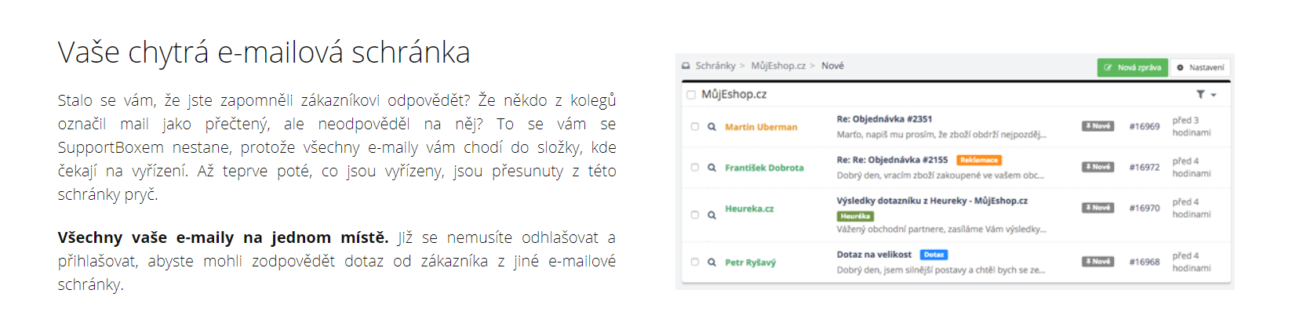Click the Nové status badge for ticket #16968
Image resolution: width=1303 pixels, height=326 pixels.
click(1097, 262)
